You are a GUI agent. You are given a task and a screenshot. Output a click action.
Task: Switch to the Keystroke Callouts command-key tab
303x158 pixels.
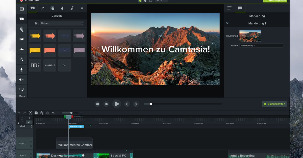82,8
